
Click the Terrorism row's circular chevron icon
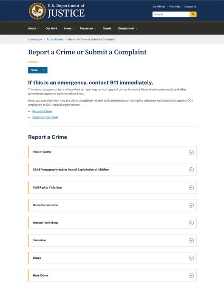pos(191,241)
